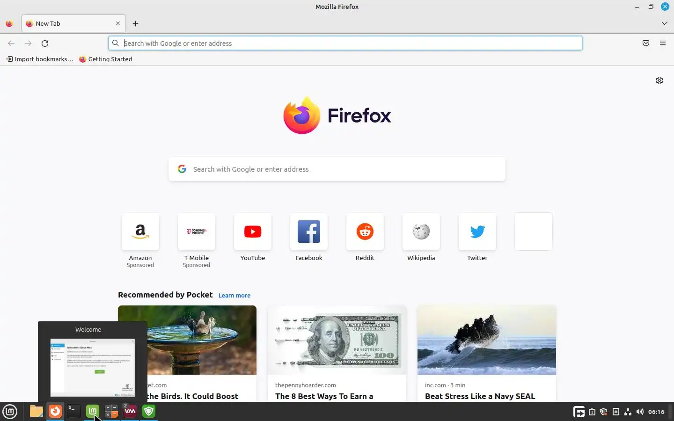Viewport: 674px width, 421px height.
Task: Open the new tab personalize gear icon
Action: point(659,80)
